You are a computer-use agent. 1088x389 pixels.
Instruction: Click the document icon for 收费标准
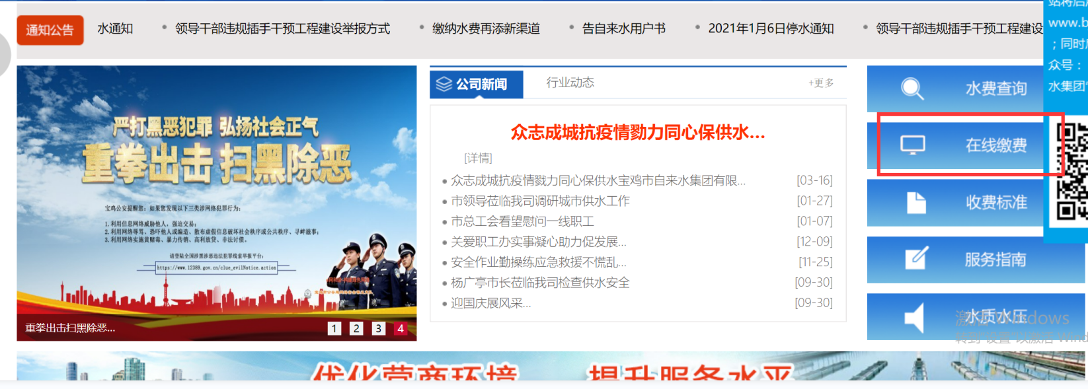(x=916, y=203)
